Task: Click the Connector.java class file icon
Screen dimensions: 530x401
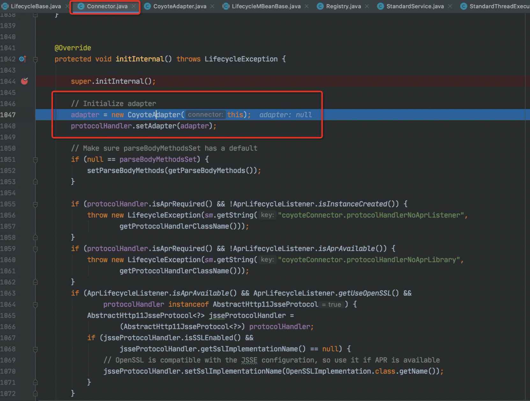Action: (x=81, y=6)
